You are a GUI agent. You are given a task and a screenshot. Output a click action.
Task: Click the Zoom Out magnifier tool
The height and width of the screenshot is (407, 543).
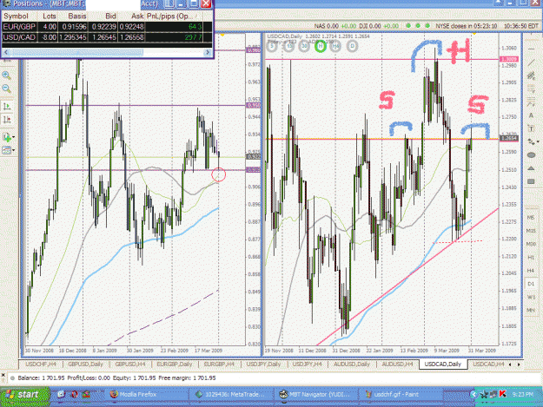pyautogui.click(x=6, y=89)
